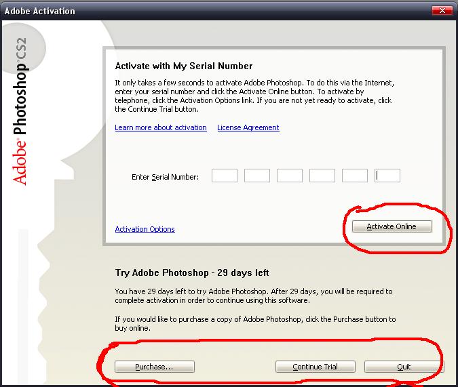Focus the third serial number box
This screenshot has width=458, height=387.
(x=290, y=176)
